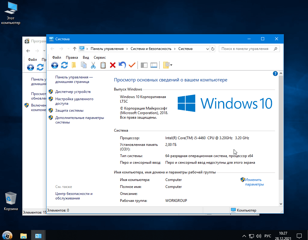
Task: Click the magnifier icon in the search box
Action: [x=275, y=49]
